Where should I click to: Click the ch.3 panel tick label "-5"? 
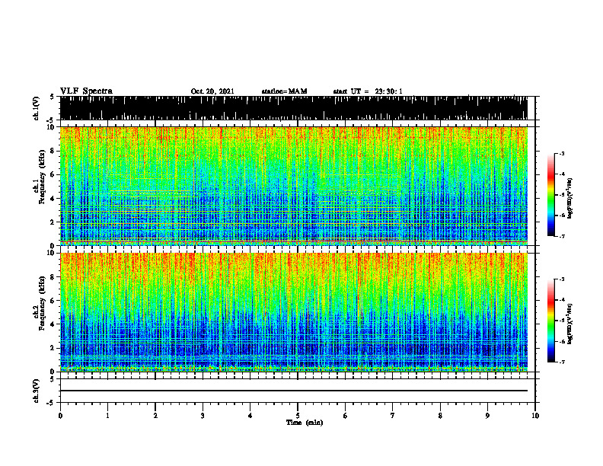click(x=51, y=403)
